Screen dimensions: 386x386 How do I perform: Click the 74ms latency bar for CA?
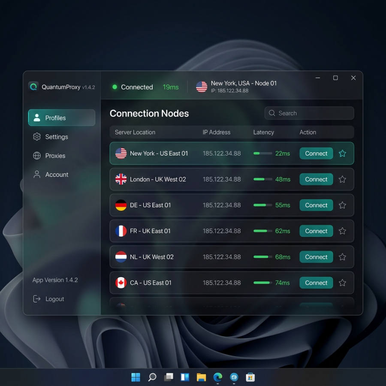[x=262, y=283]
